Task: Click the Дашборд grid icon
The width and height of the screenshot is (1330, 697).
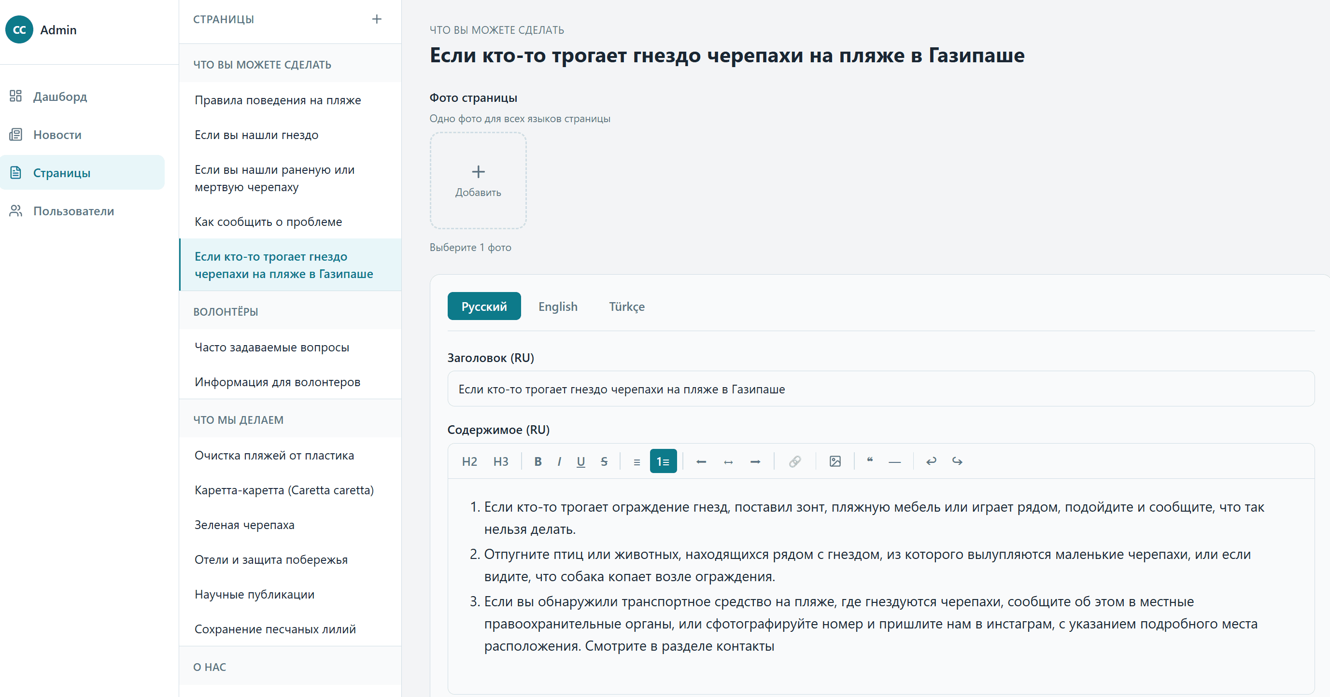Action: tap(16, 96)
